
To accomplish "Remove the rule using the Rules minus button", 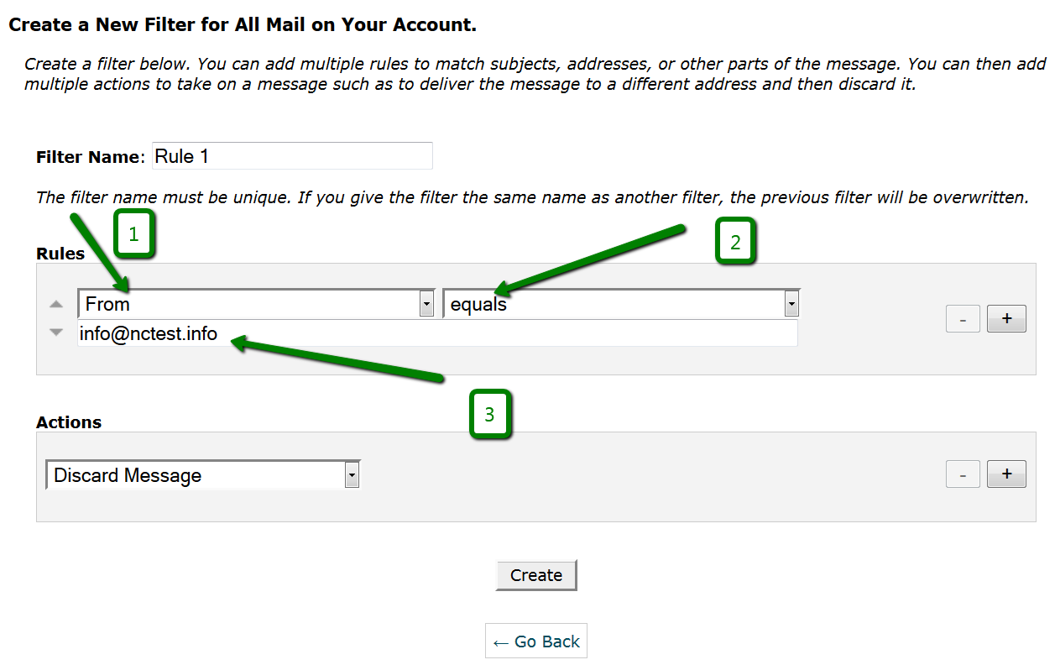I will coord(963,319).
